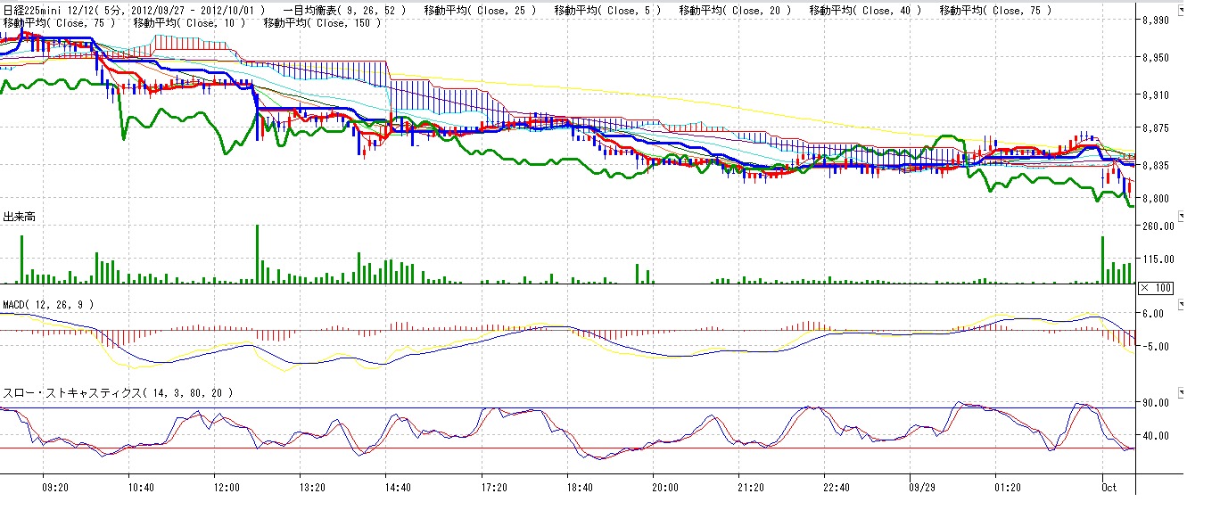
Task: Select the 移動平均( Close, 25 ) label
Action: pos(481,11)
